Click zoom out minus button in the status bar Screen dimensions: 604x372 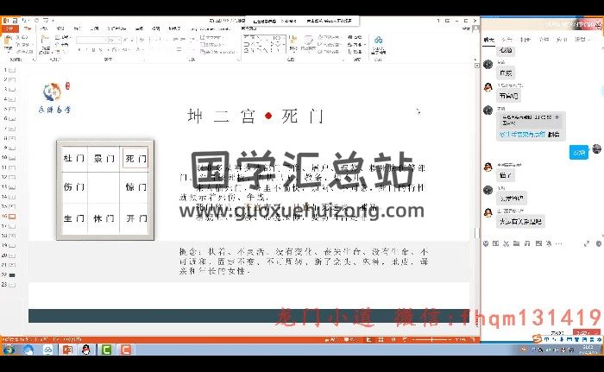pos(412,339)
